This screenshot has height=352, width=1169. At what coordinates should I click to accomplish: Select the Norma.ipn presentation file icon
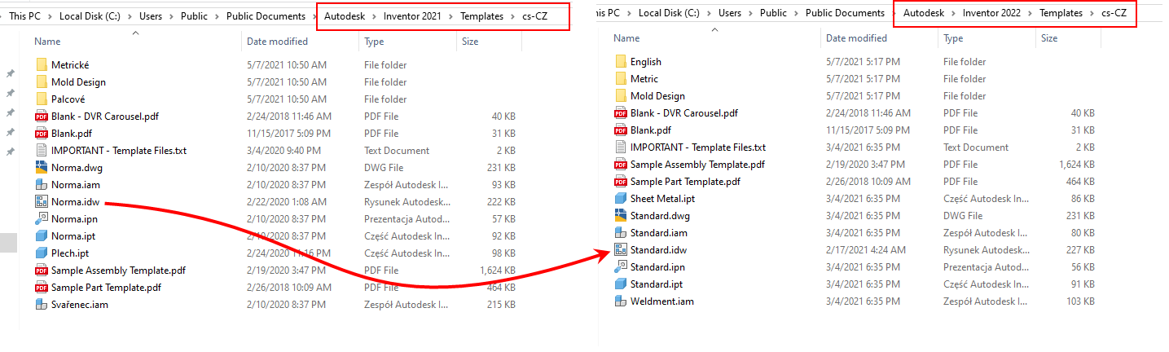click(42, 218)
